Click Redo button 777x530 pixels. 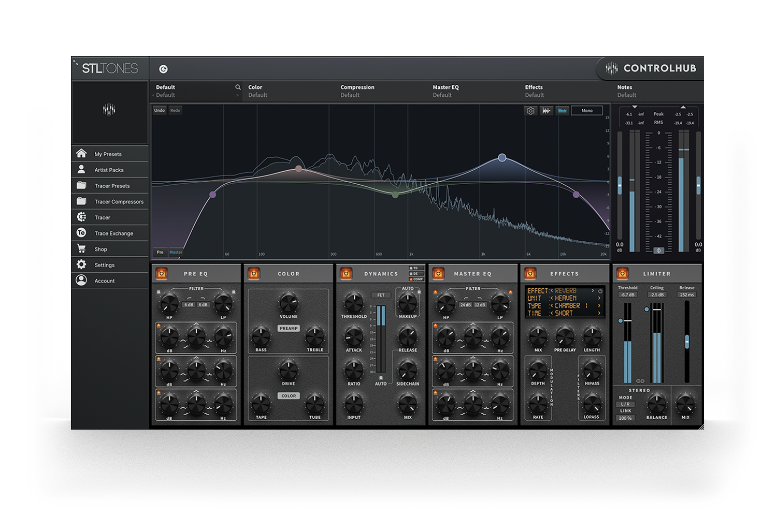point(176,110)
